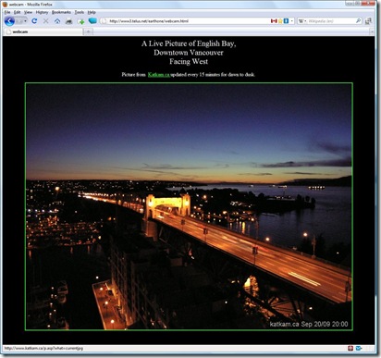The width and height of the screenshot is (381, 358).
Task: Click the English Bay webcam picture
Action: coord(189,206)
